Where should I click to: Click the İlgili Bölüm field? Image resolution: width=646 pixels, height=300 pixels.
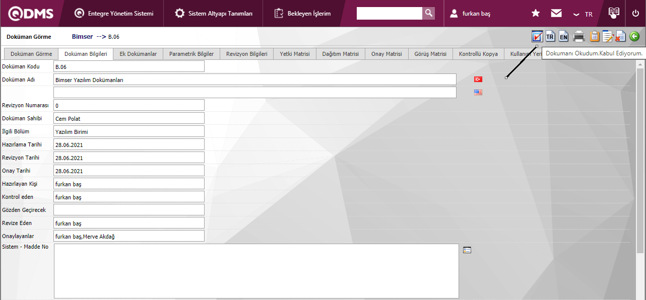tap(129, 131)
